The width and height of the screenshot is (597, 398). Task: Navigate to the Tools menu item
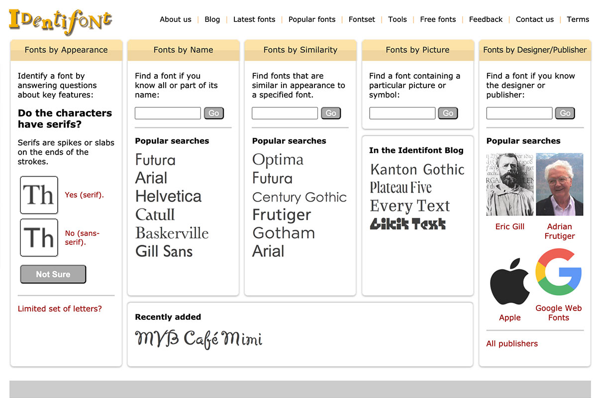tap(397, 19)
